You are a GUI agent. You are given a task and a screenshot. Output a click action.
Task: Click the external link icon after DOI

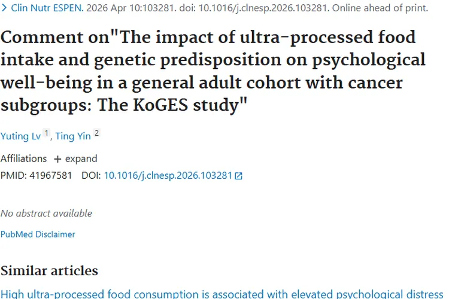239,176
